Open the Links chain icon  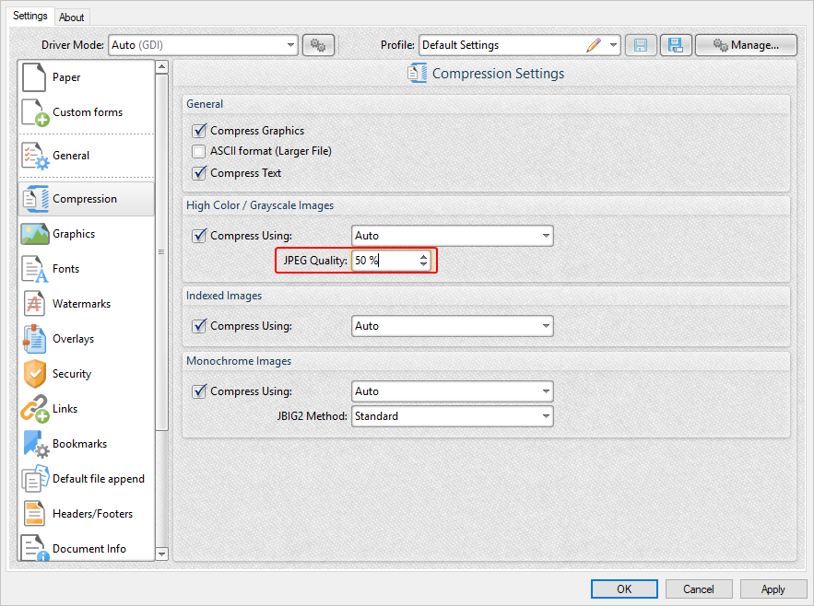coord(35,409)
